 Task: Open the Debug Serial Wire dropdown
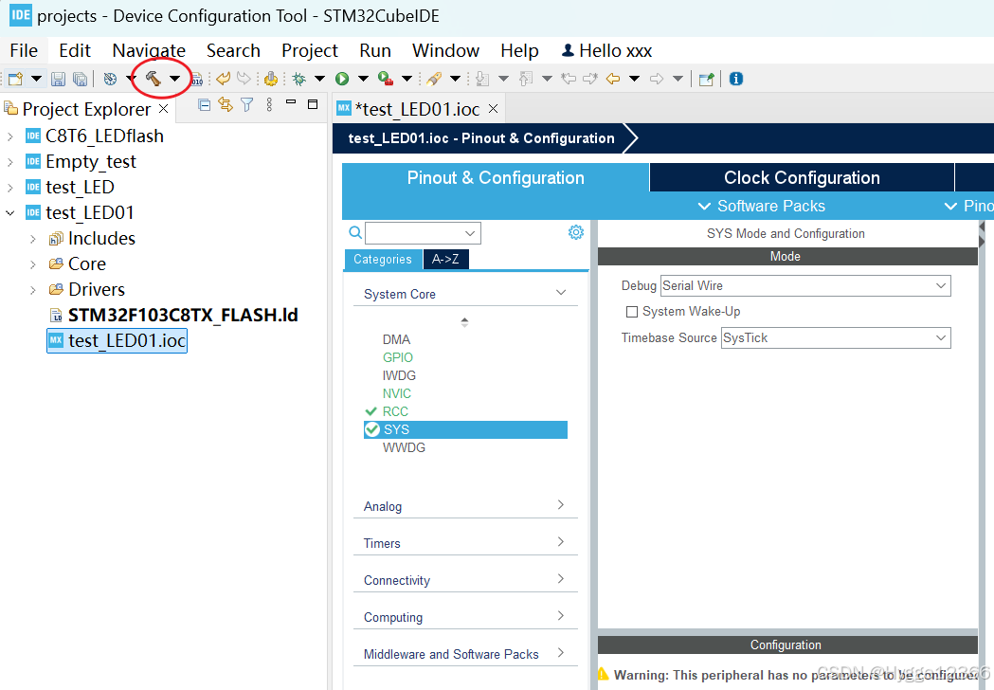(805, 285)
